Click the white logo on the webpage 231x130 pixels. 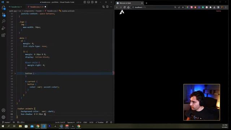click(122, 12)
